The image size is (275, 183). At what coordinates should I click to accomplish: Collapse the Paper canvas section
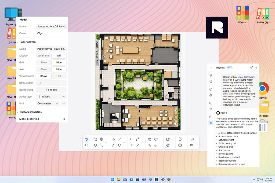(17, 42)
